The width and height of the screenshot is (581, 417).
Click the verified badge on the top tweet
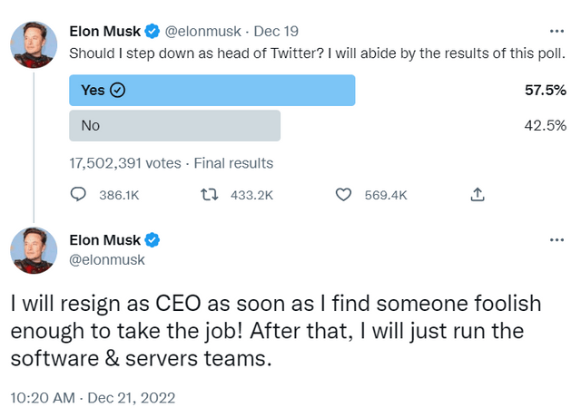[153, 32]
